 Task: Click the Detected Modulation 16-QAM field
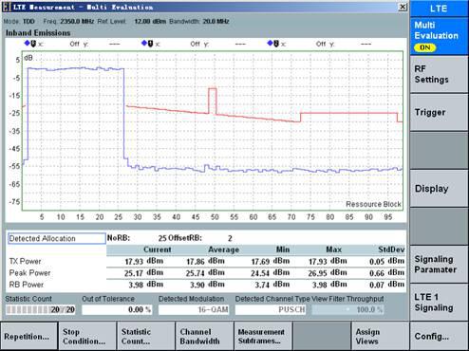[194, 309]
